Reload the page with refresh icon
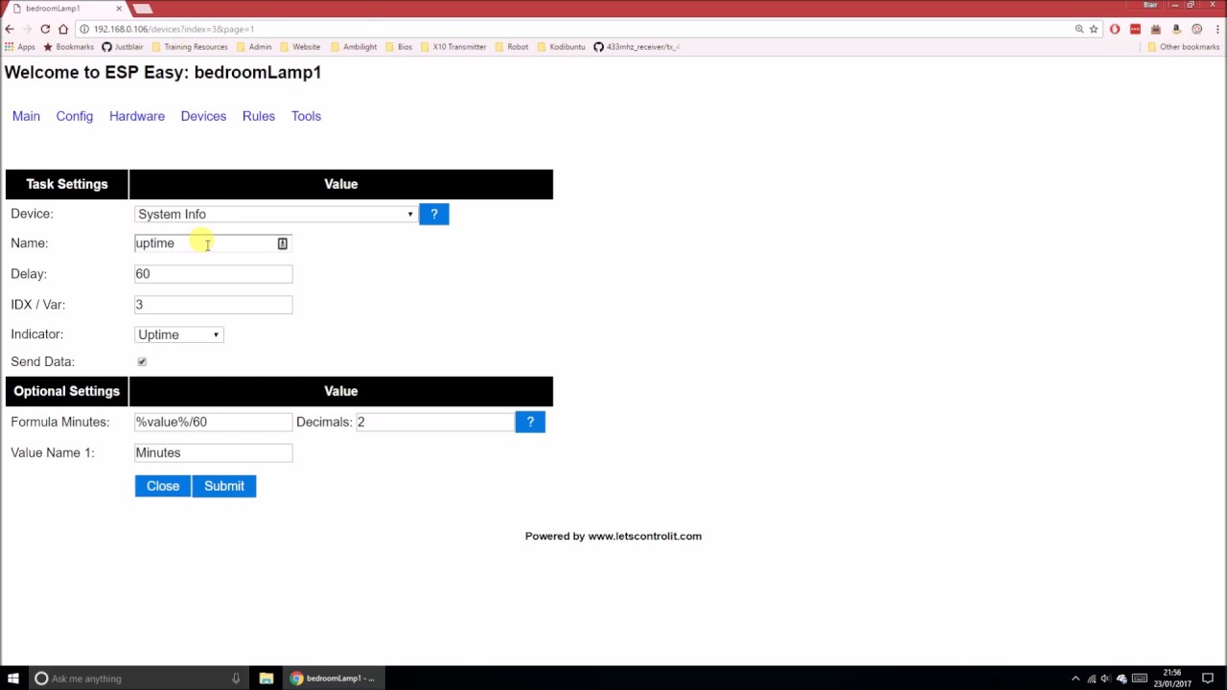This screenshot has width=1227, height=690. click(45, 29)
